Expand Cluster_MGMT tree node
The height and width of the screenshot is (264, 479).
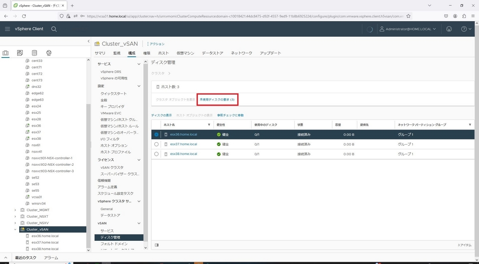tap(15, 210)
